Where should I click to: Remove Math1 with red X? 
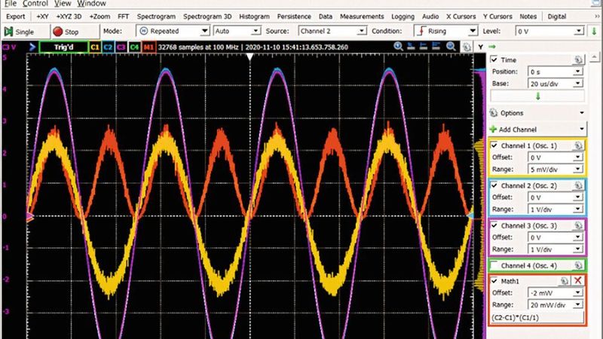tap(578, 281)
